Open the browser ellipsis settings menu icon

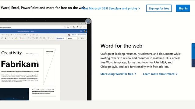(85, 27)
